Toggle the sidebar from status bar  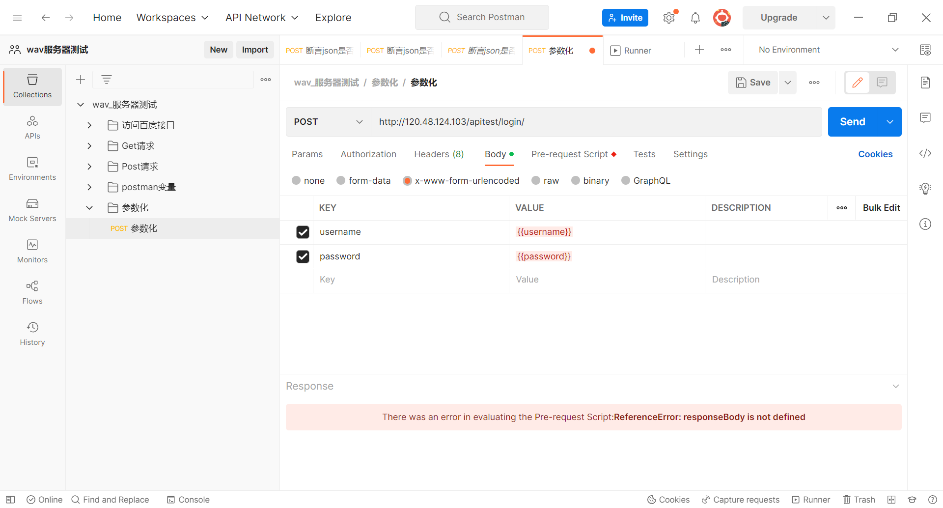point(10,500)
